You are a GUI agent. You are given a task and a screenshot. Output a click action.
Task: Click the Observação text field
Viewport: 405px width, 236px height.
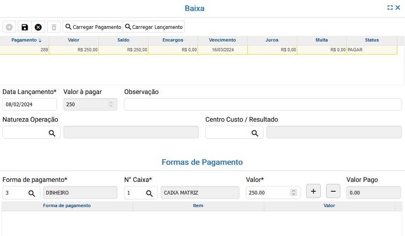[263, 105]
